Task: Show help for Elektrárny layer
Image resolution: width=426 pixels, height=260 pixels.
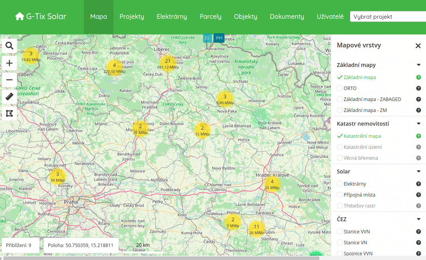Action: click(x=419, y=184)
